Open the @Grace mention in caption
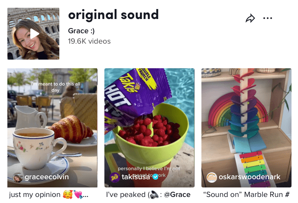 point(177,195)
